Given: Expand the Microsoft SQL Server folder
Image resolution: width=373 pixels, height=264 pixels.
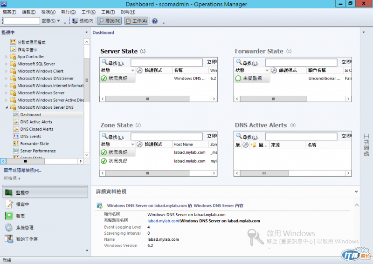Looking at the screenshot, I should coord(7,64).
